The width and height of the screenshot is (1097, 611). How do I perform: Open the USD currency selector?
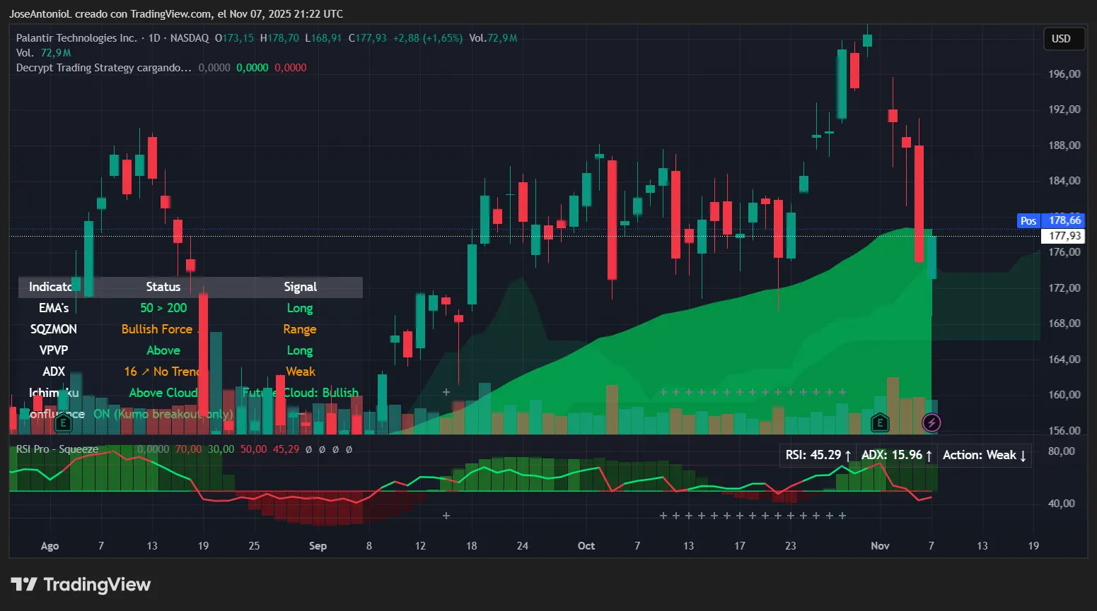[x=1063, y=39]
